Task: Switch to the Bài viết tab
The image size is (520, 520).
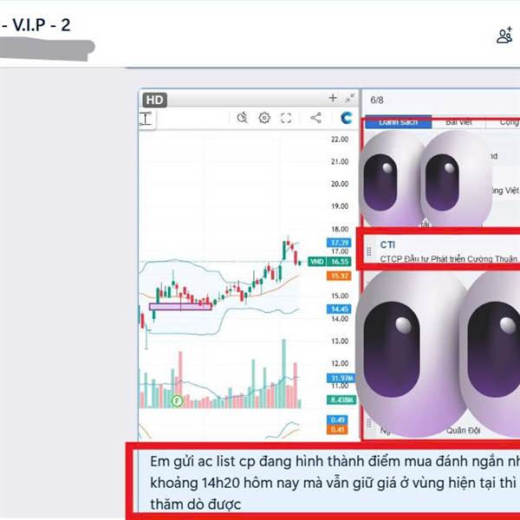Action: tap(459, 122)
